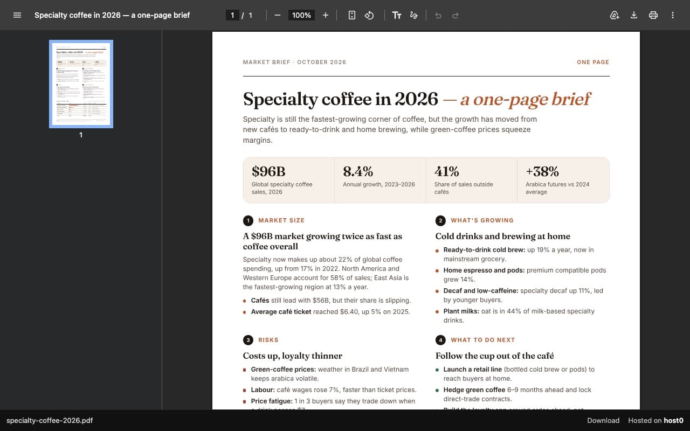Click the WHAT'S GROWING section label
Image resolution: width=690 pixels, height=431 pixels.
(x=482, y=220)
